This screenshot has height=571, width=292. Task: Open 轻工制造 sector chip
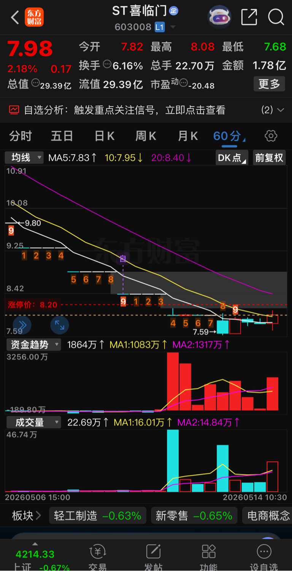[x=98, y=516]
